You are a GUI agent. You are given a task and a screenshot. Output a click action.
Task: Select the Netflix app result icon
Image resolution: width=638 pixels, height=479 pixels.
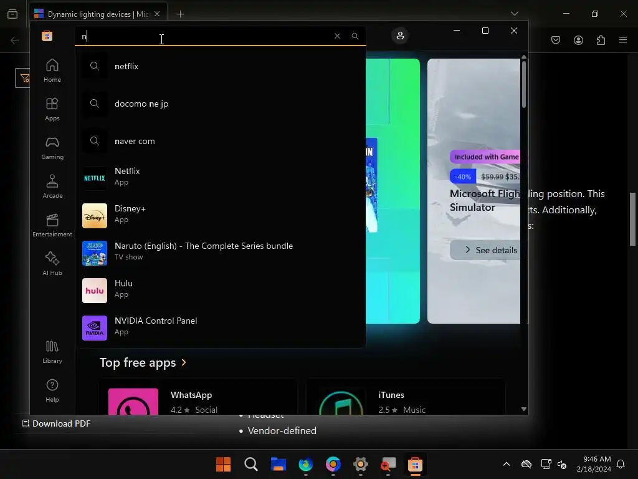(x=95, y=178)
